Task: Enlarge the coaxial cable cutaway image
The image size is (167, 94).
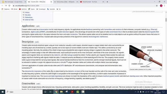Action: pos(161,69)
